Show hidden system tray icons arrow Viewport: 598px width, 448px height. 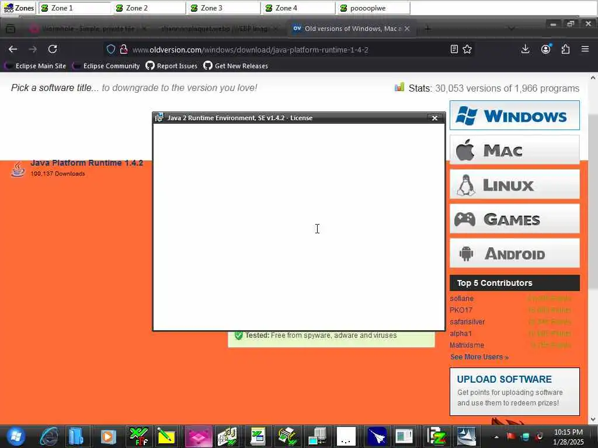[x=496, y=436]
